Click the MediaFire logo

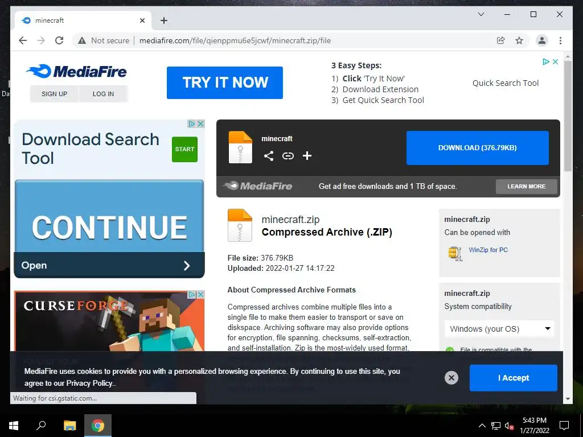coord(77,71)
